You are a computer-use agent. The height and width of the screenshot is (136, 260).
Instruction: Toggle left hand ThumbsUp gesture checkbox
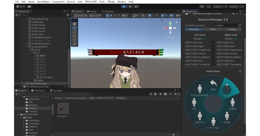pos(213,65)
